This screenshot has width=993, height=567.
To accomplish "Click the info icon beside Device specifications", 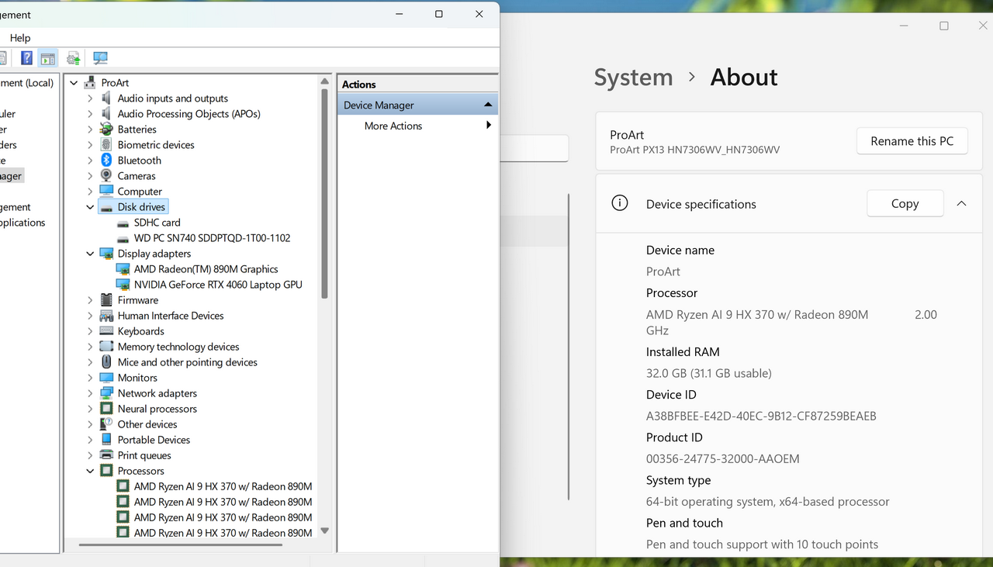I will 619,203.
